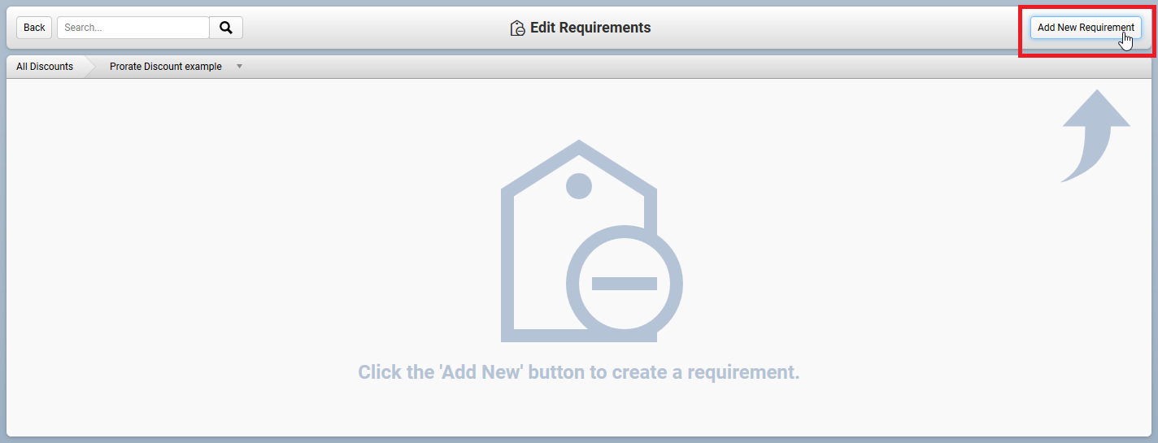Select the Prorate Discount example breadcrumb
Image resolution: width=1158 pixels, height=443 pixels.
166,67
